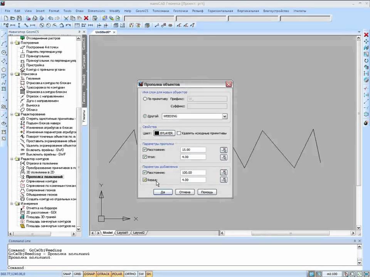Image resolution: width=370 pixels, height=277 pixels.
Task: Open the Dimensions menu
Action: 96,11
